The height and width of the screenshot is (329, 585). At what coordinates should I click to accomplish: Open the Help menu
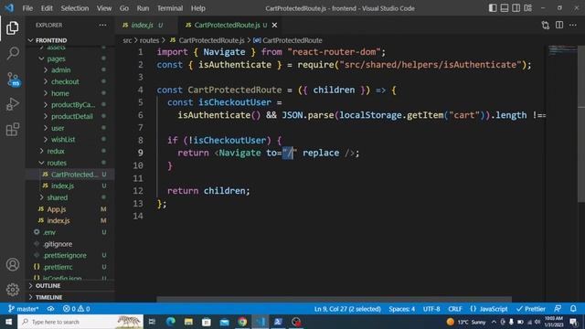(198, 8)
